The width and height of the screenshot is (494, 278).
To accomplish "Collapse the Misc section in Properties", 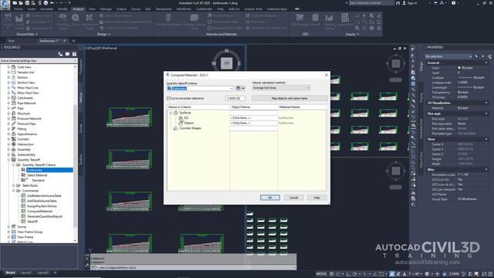I will coord(487,170).
